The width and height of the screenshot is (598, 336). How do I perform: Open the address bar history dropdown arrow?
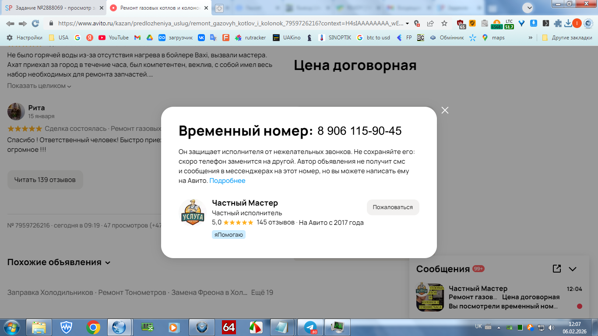(x=408, y=24)
